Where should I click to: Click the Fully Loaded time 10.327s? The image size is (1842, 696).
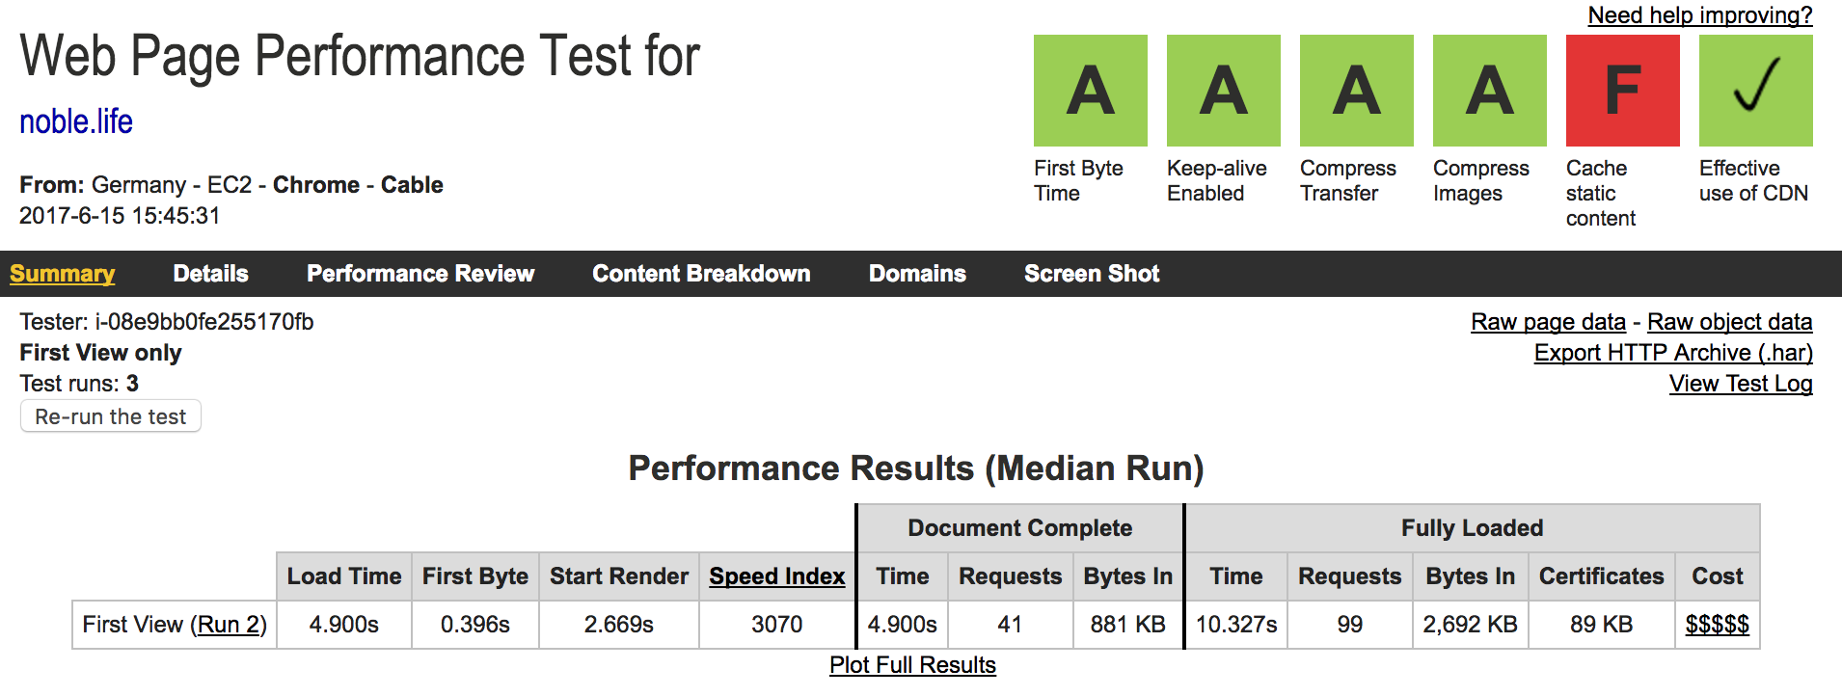pyautogui.click(x=1236, y=625)
